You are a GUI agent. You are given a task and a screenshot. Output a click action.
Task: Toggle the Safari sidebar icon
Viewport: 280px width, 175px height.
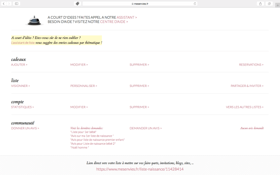coord(17,3)
